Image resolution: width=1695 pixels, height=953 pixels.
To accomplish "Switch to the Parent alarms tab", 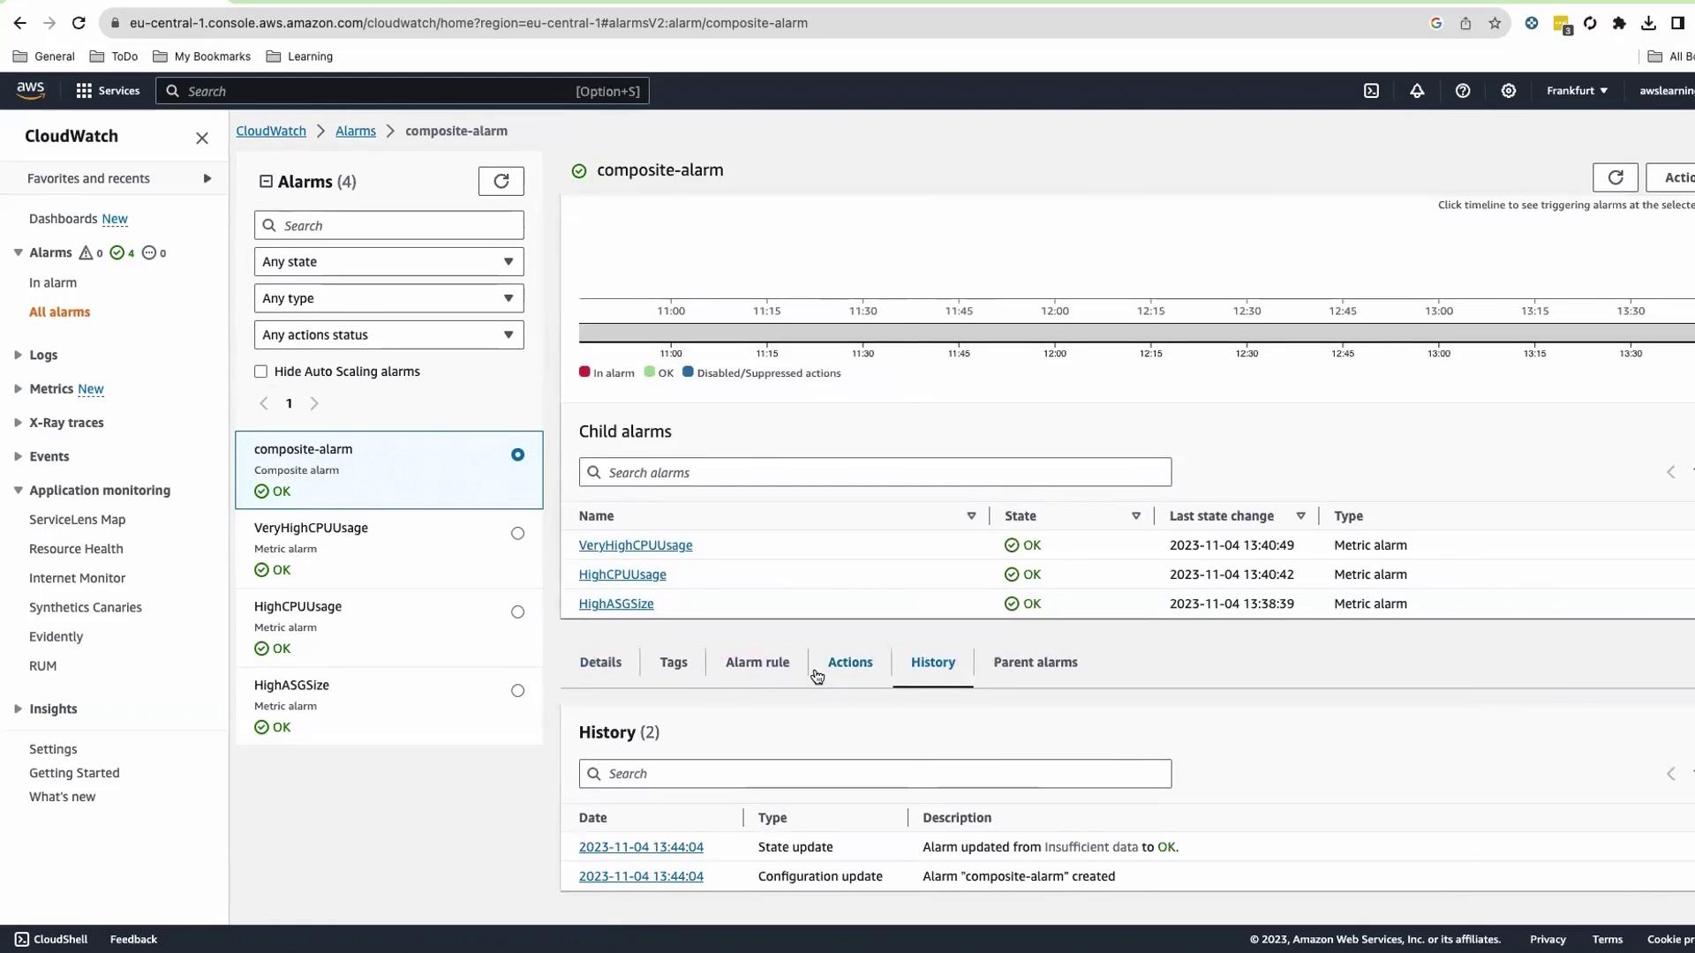I will tap(1035, 662).
